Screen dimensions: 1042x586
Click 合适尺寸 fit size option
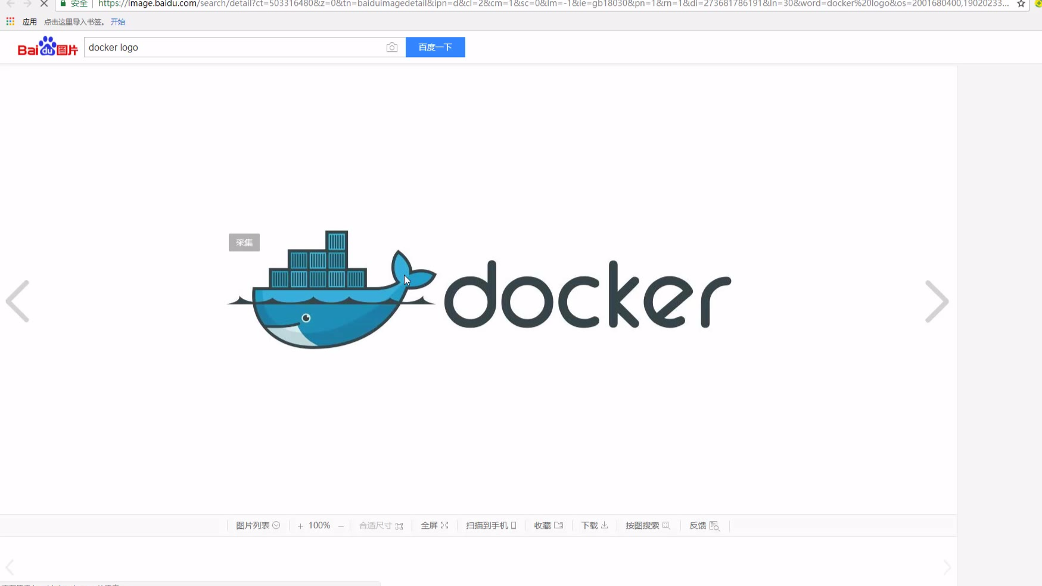[381, 525]
